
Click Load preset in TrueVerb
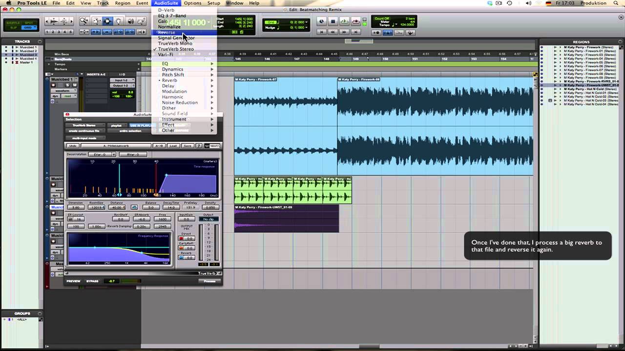(173, 146)
